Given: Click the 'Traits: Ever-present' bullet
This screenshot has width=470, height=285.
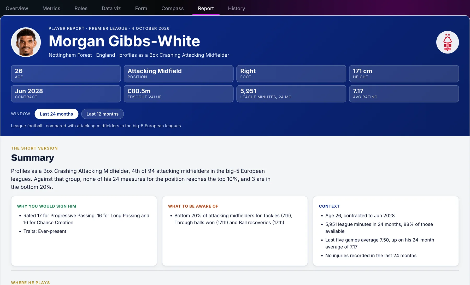Looking at the screenshot, I should point(45,231).
